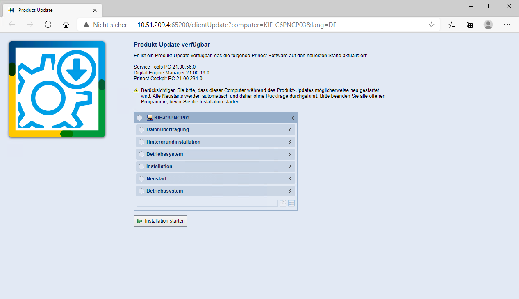Reload the current page
The height and width of the screenshot is (299, 519).
(x=48, y=25)
